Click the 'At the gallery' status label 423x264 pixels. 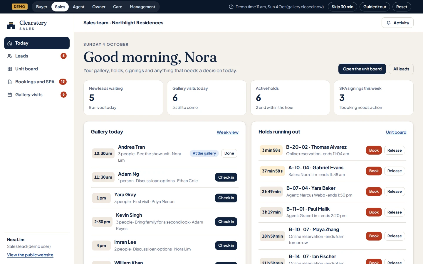(x=204, y=153)
